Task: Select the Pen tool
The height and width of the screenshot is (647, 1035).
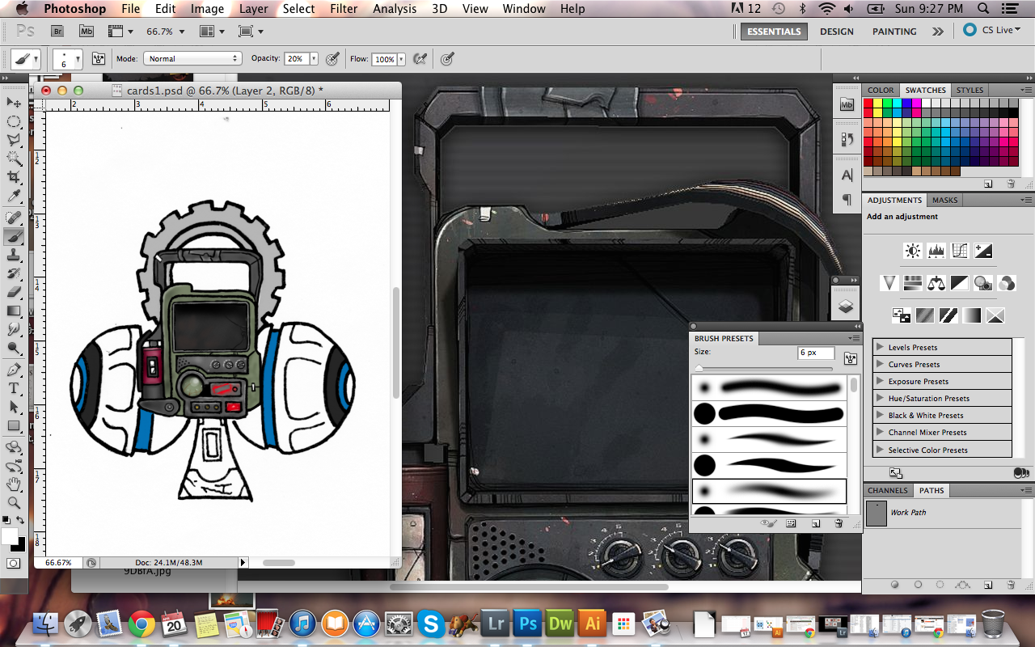Action: [15, 370]
